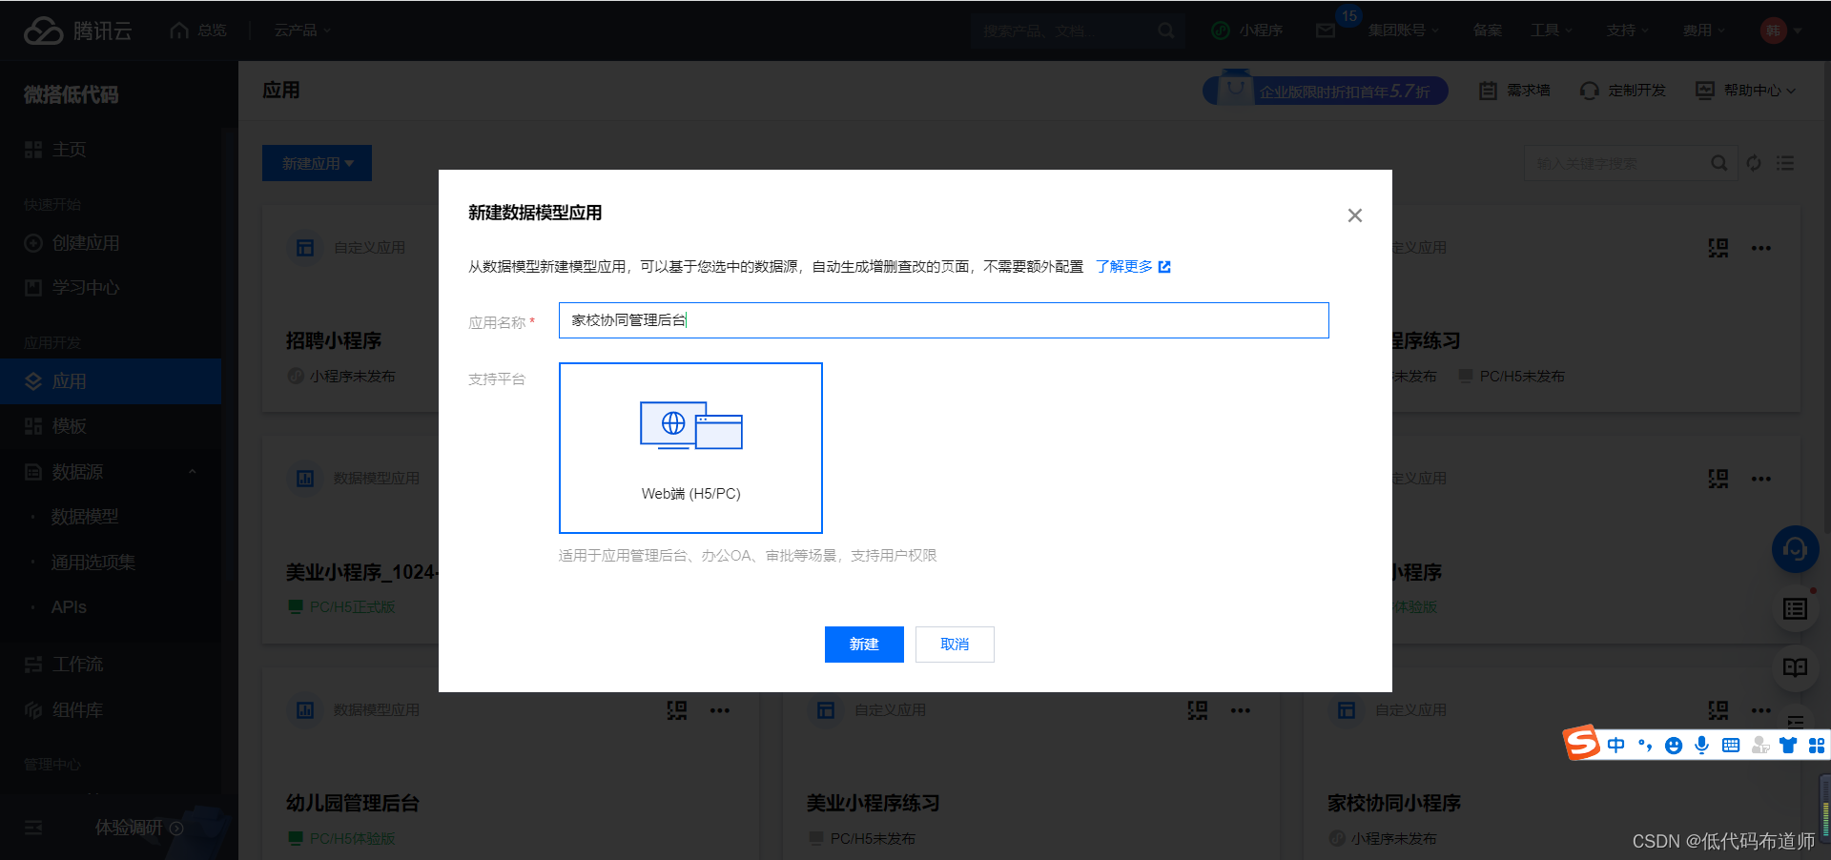The width and height of the screenshot is (1831, 860).
Task: Open the message inbox with badge 15
Action: 1327,31
